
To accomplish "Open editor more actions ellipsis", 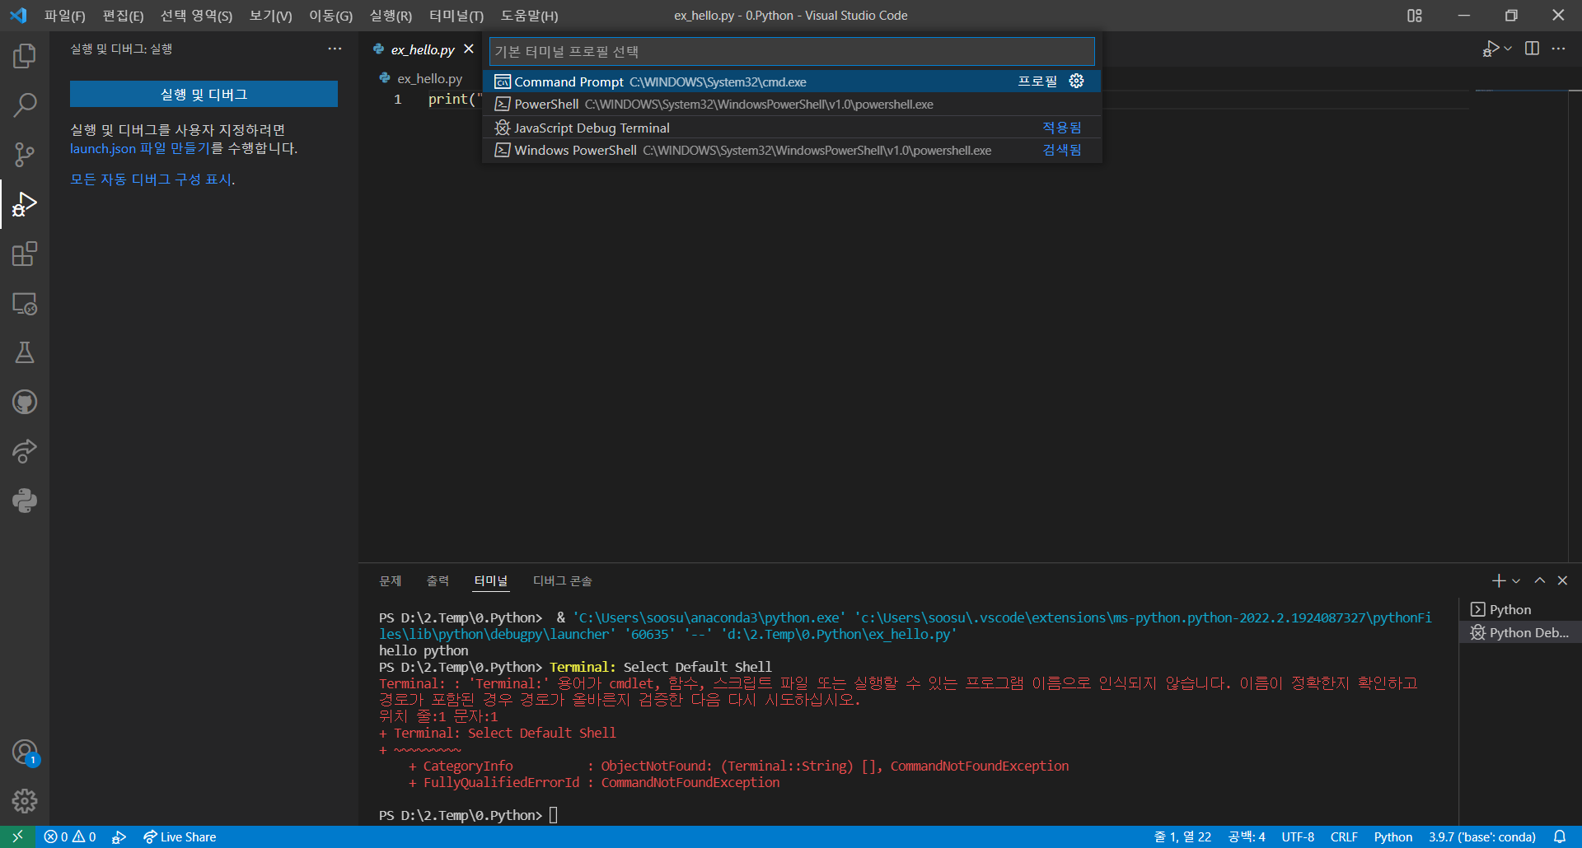I will 1558,49.
